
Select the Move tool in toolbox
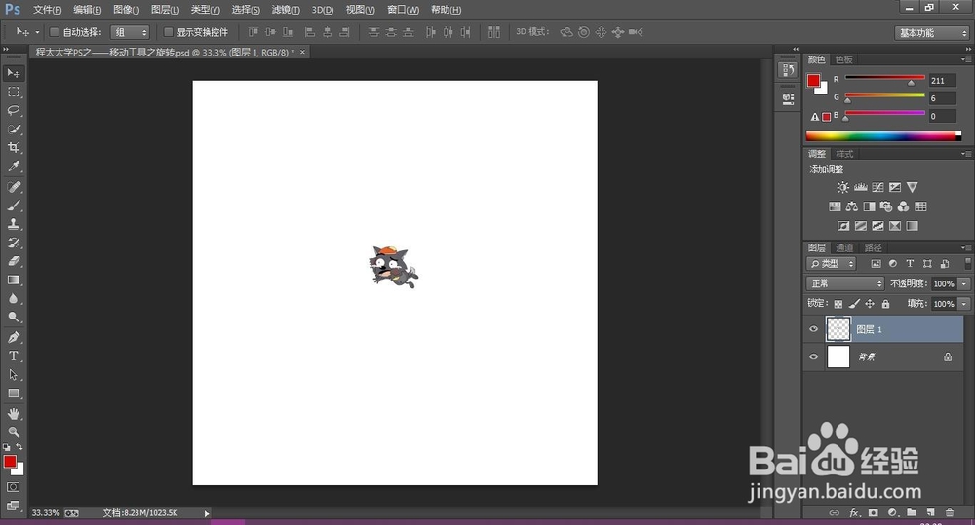tap(13, 73)
